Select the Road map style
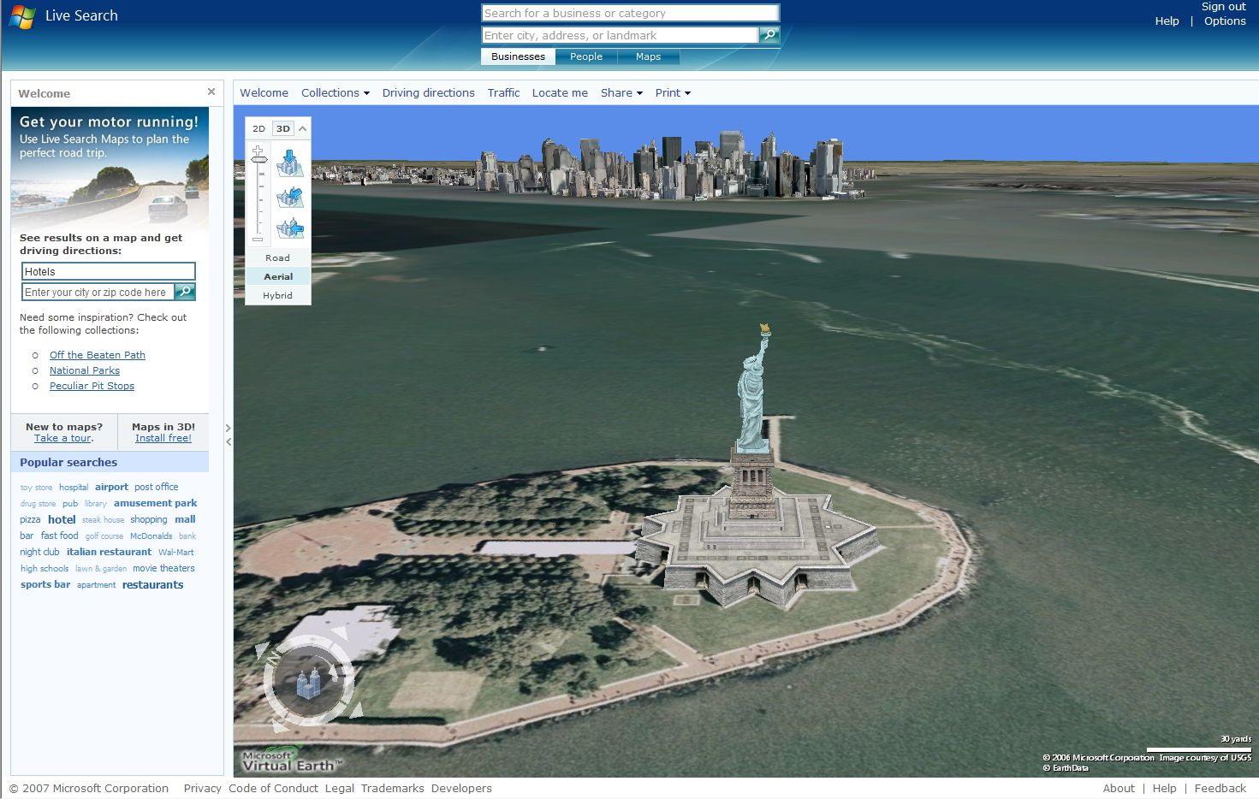The height and width of the screenshot is (799, 1259). [x=277, y=257]
